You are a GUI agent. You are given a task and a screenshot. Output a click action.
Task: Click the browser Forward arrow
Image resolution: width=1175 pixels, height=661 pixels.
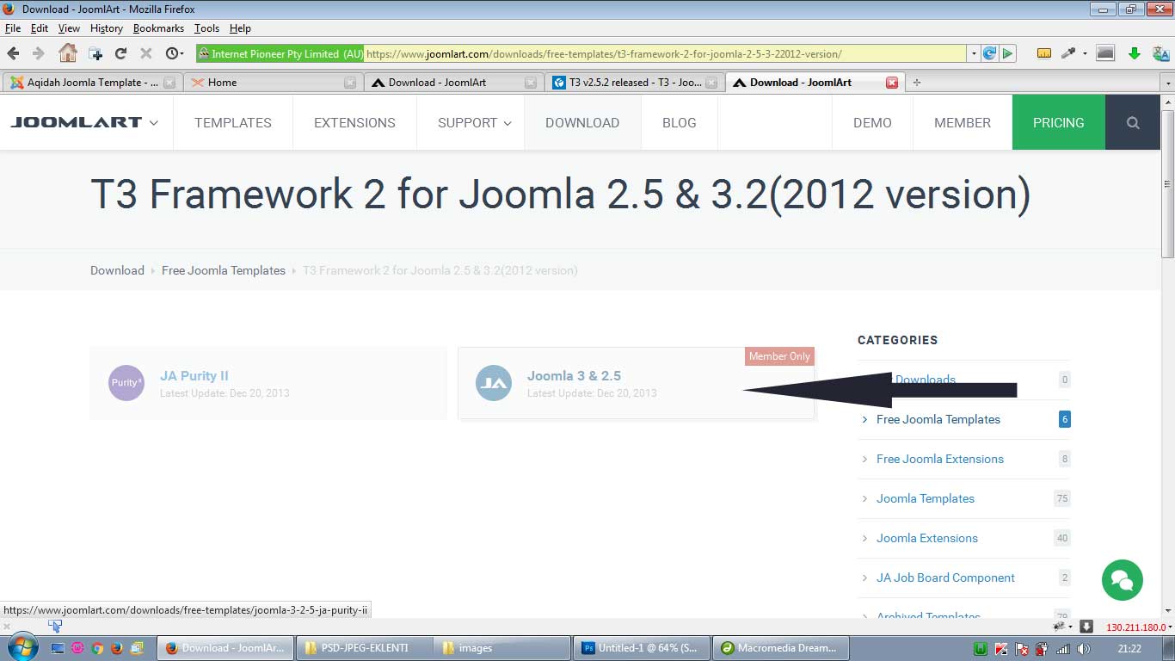[x=38, y=53]
